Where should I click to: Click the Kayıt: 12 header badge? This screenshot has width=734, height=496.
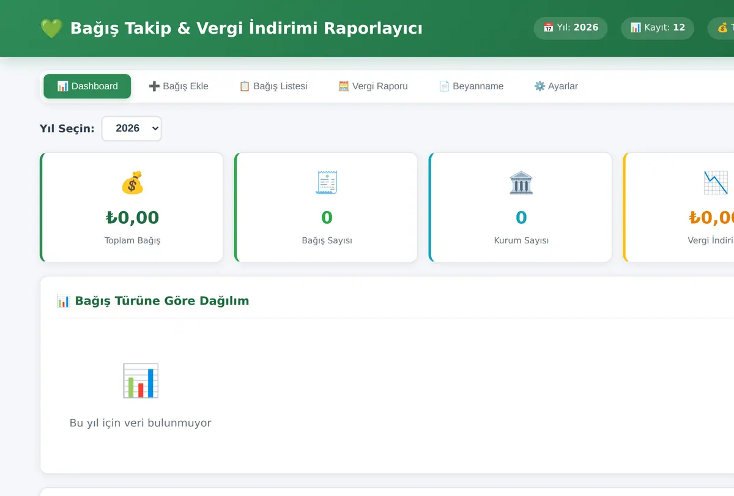click(x=658, y=28)
